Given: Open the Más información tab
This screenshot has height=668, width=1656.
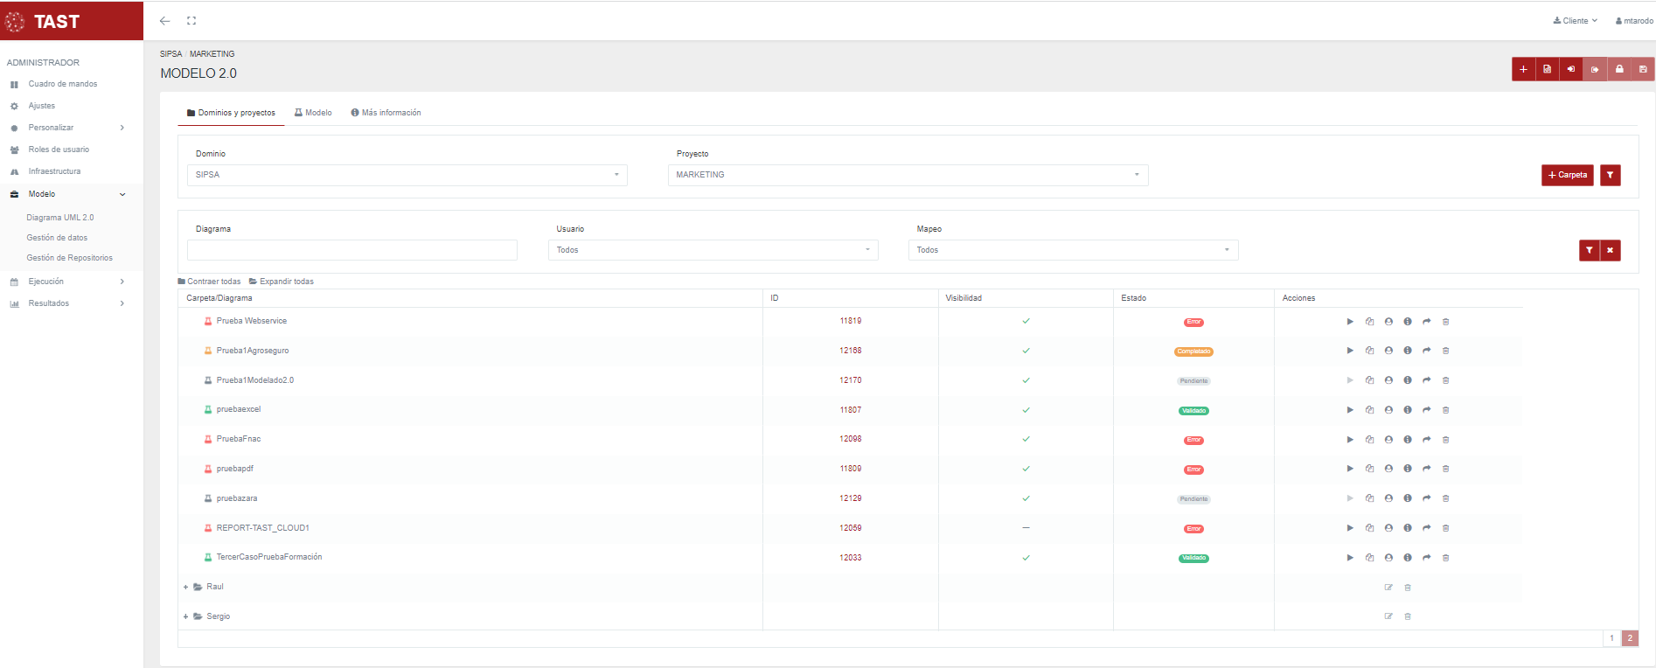Looking at the screenshot, I should [386, 113].
